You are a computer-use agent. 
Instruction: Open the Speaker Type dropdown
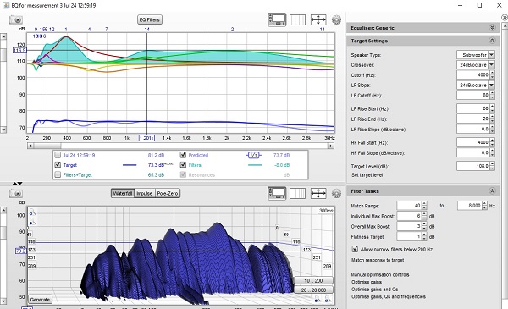click(x=491, y=55)
